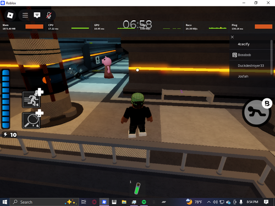Viewport: 275px width, 206px height.
Task: Open the clock showing 8:54 PM
Action: click(x=252, y=202)
